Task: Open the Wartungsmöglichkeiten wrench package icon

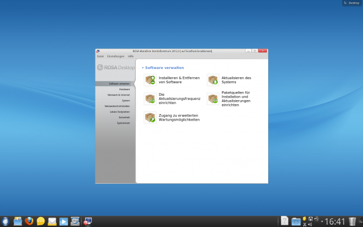Action: click(x=150, y=118)
